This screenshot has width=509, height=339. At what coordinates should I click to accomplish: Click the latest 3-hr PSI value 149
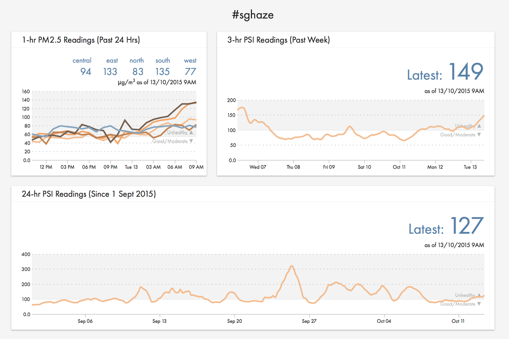pos(466,72)
